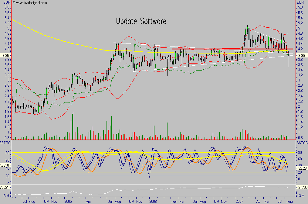The image size is (308, 204).
Task: Click the "60" level on right stochastic axis
Action: (300, 159)
